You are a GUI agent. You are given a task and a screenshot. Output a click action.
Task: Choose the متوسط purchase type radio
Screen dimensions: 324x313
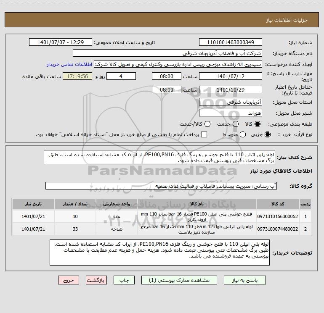click(x=243, y=135)
